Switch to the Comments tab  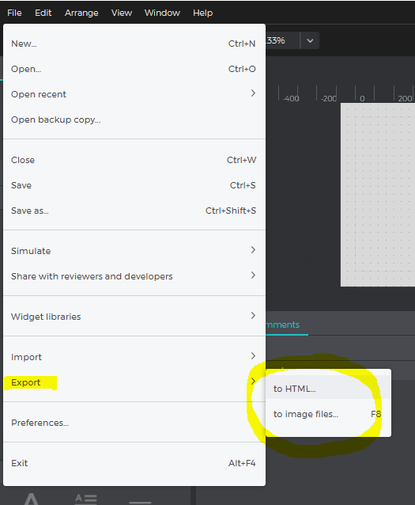tap(283, 325)
